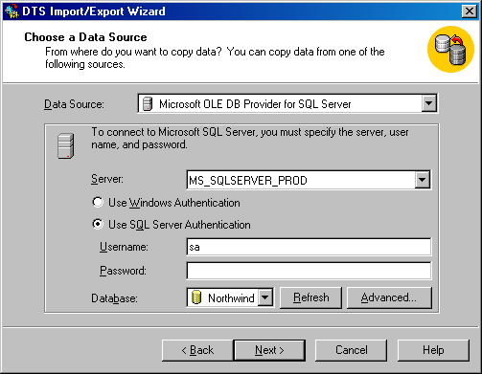Click the yellow database copy icon

pos(450,49)
